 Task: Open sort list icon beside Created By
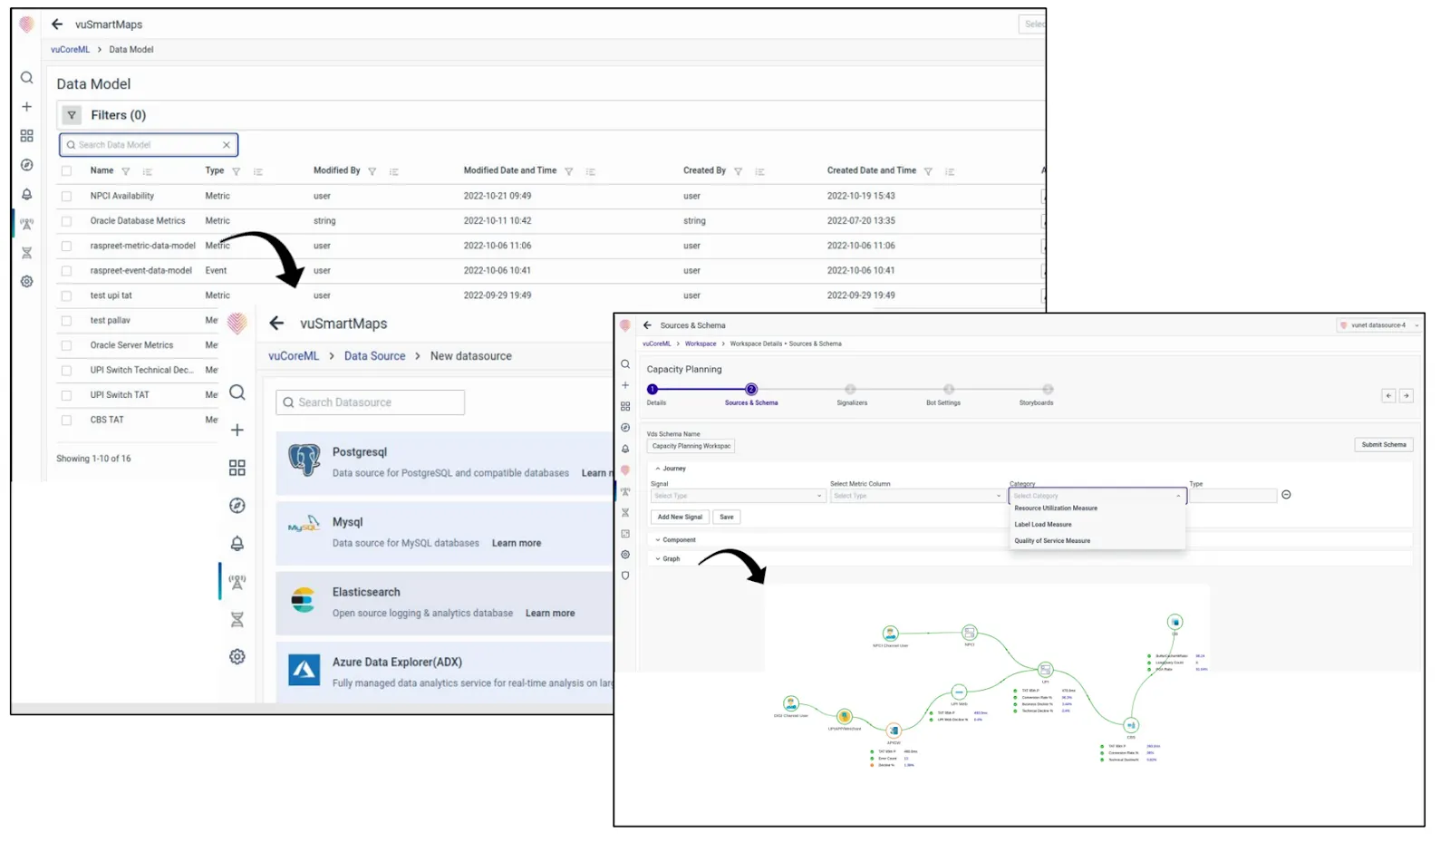760,171
